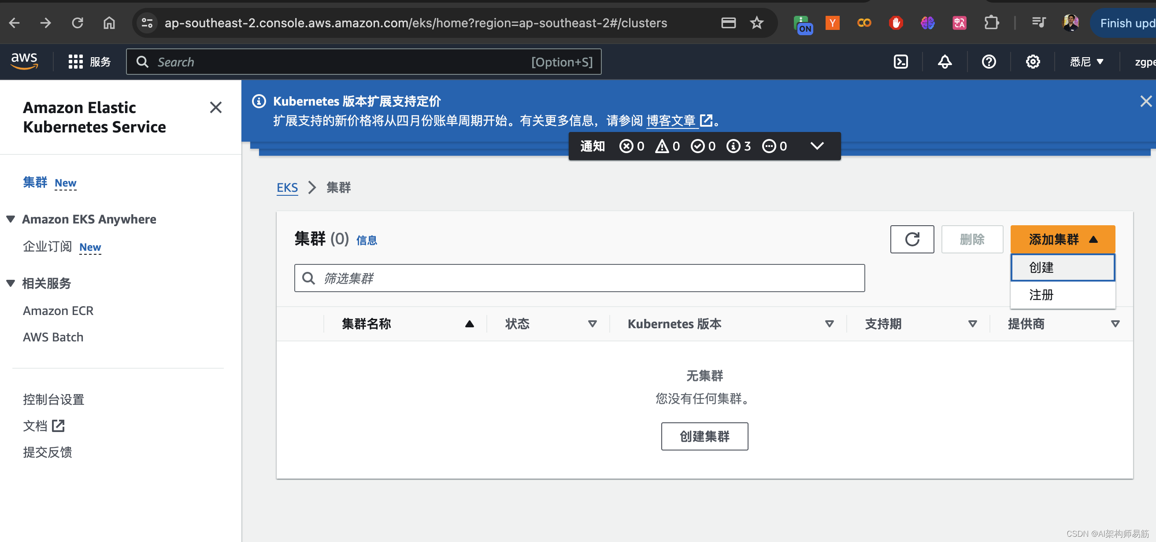Collapse the 相关服务 section
This screenshot has height=542, width=1156.
click(x=11, y=283)
